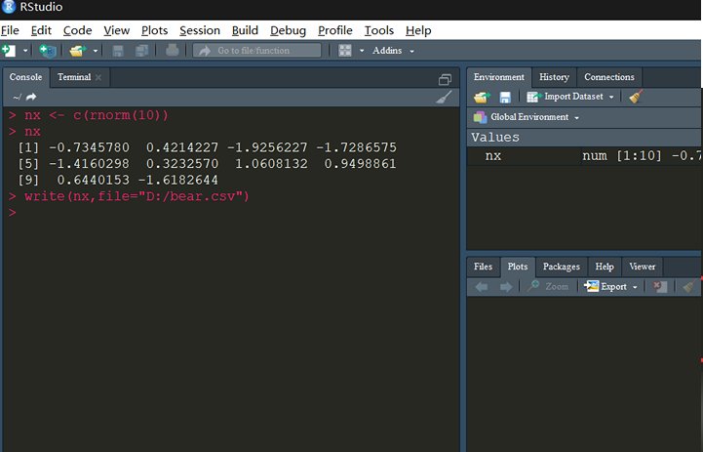Clear environment objects with broom icon
The height and width of the screenshot is (452, 703).
636,97
